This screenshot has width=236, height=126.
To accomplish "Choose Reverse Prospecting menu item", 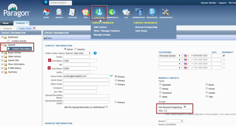I will pos(146,27).
